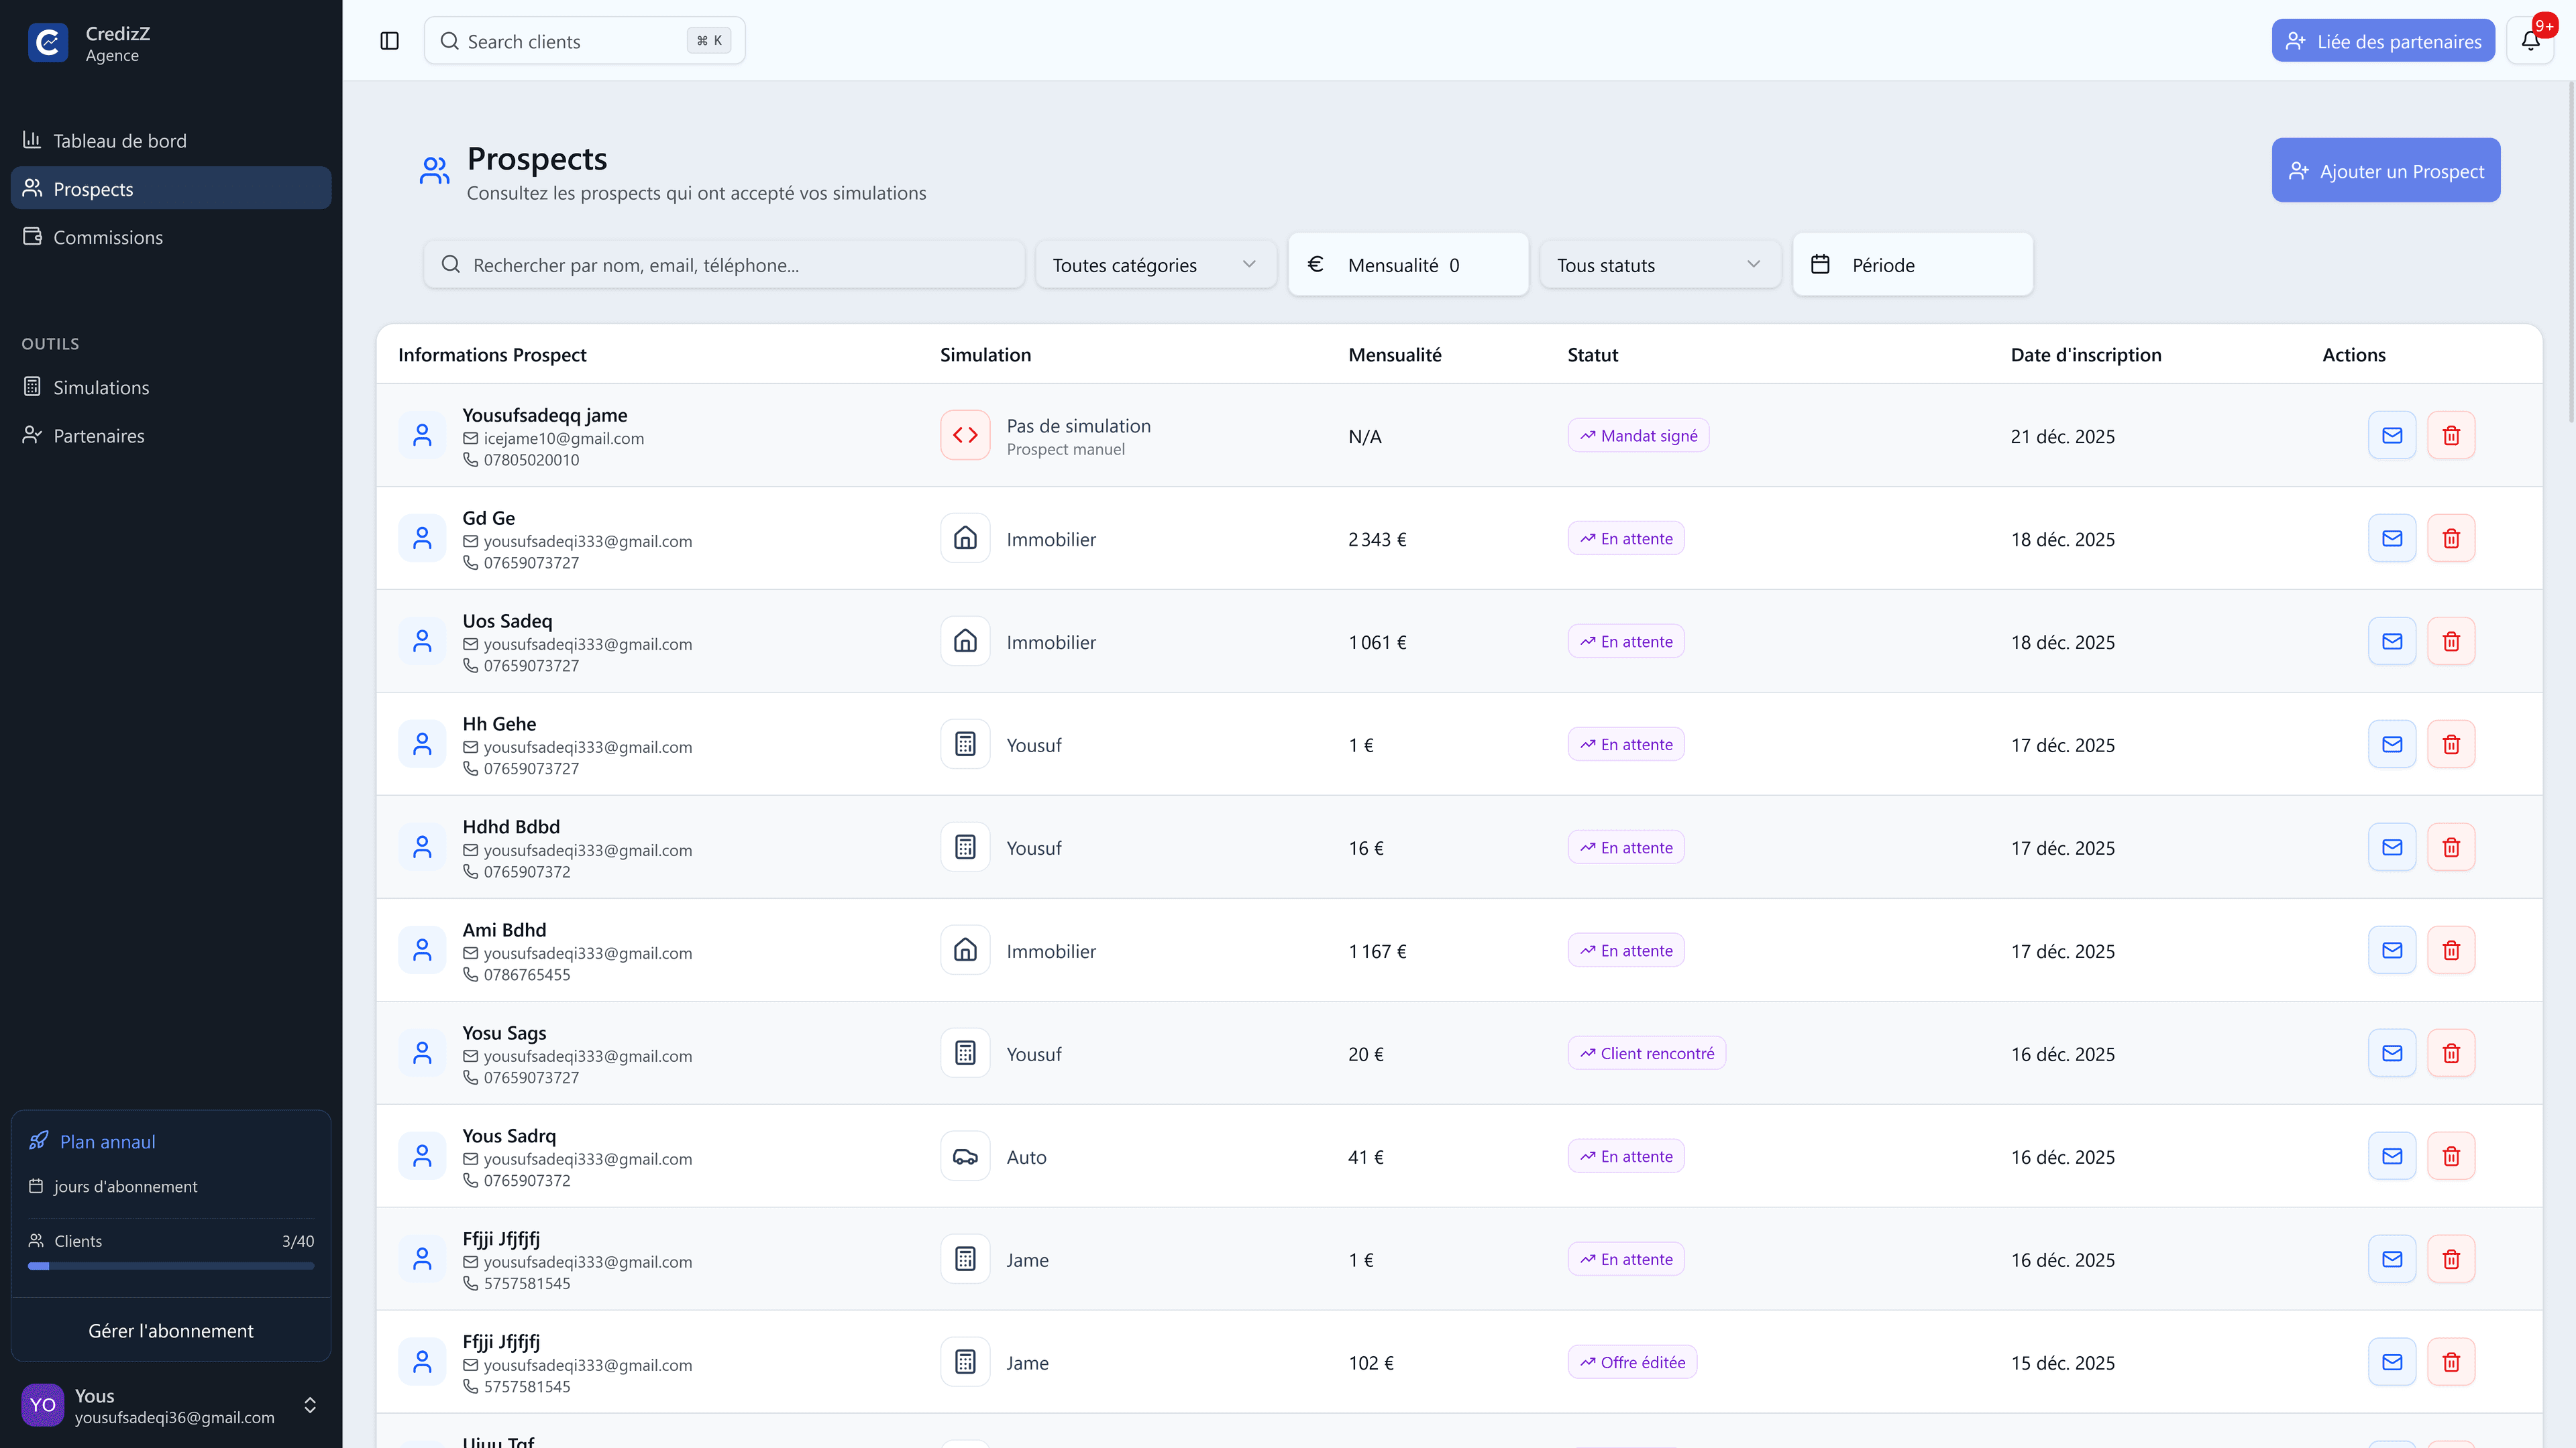The image size is (2576, 1448).
Task: Click the Clients quota progress bar
Action: (x=171, y=1266)
